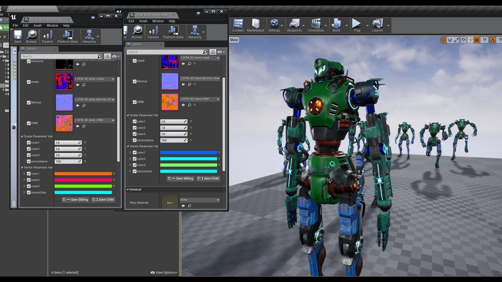Open View Options in content browser

point(164,273)
